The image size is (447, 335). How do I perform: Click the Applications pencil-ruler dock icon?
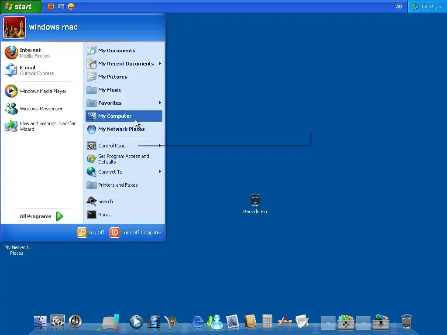coord(285,322)
